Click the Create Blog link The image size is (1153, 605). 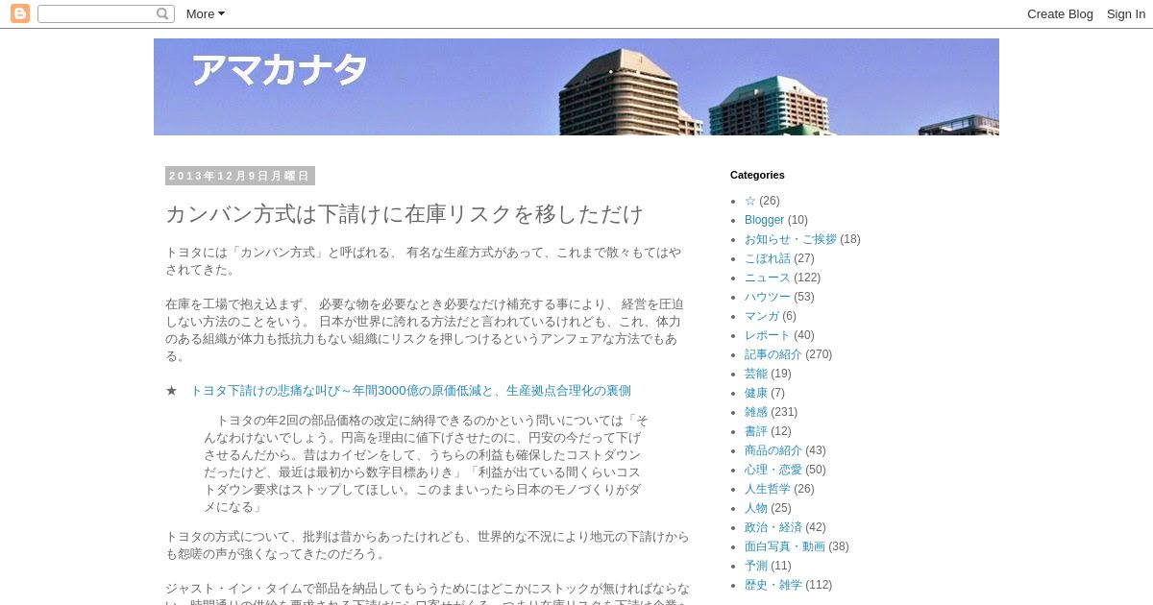(x=1060, y=13)
